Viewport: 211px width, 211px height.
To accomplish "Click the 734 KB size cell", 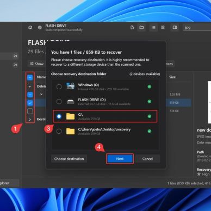I will click(x=174, y=111).
